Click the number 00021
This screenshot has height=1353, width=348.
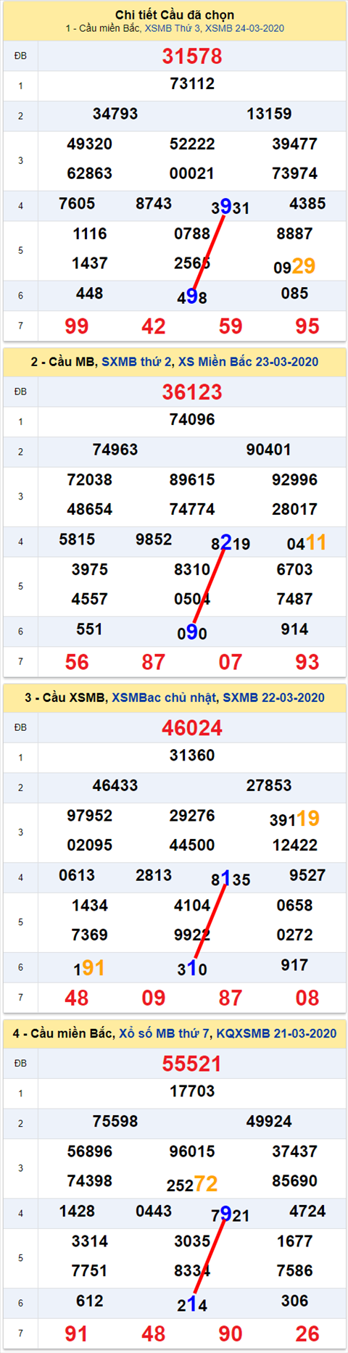click(192, 173)
